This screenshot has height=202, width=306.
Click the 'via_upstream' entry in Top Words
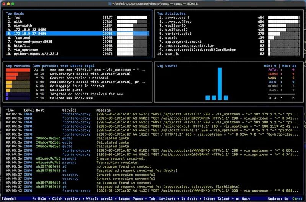(77, 50)
